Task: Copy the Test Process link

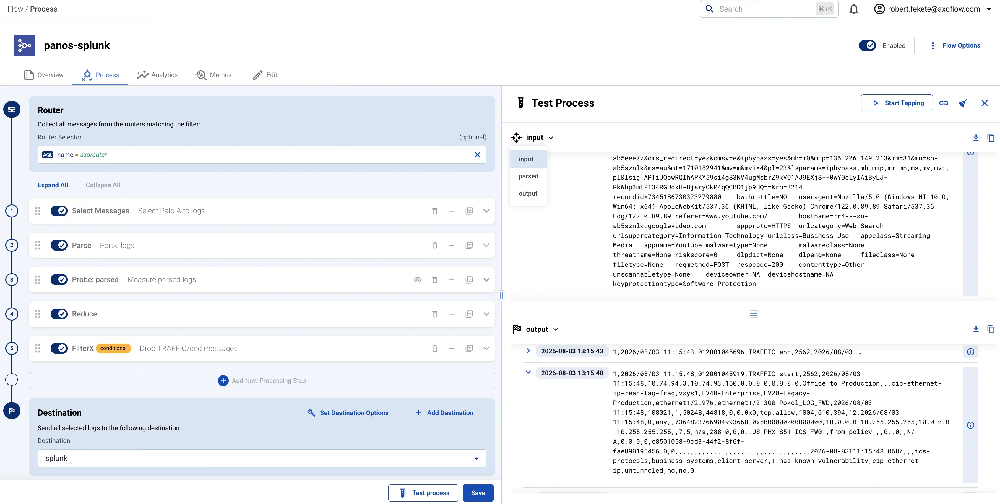Action: point(944,103)
